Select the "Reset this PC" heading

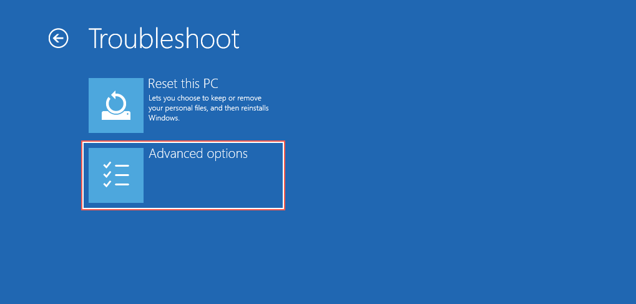[182, 84]
